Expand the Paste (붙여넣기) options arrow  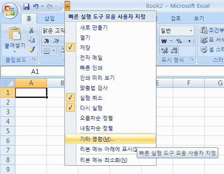click(x=14, y=52)
